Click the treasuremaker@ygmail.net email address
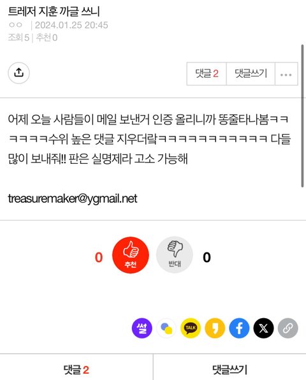This screenshot has height=380, width=306. point(73,199)
